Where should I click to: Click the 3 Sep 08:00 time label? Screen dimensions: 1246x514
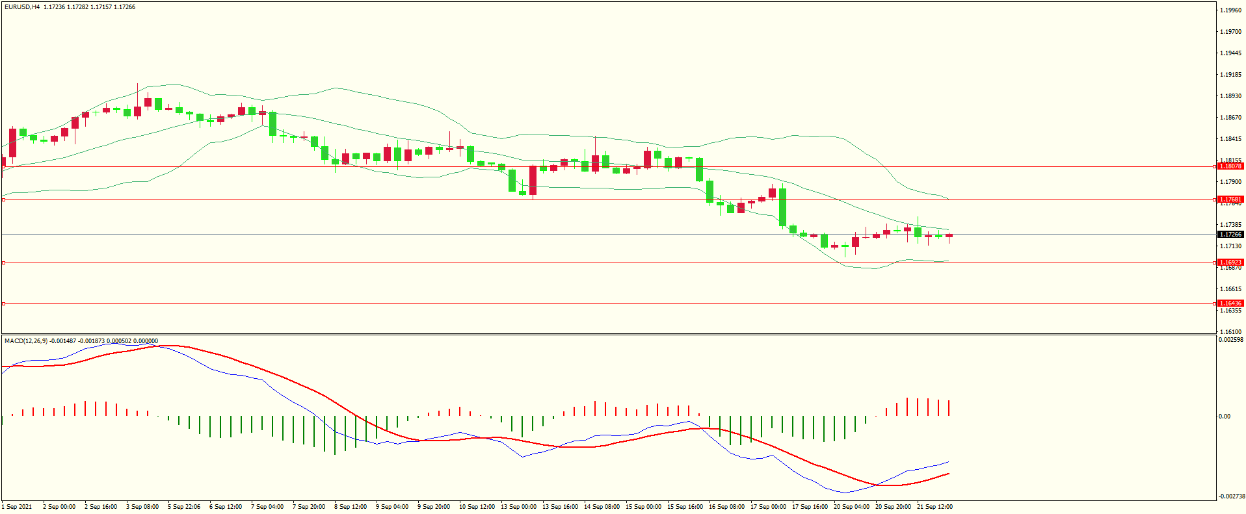coord(142,507)
